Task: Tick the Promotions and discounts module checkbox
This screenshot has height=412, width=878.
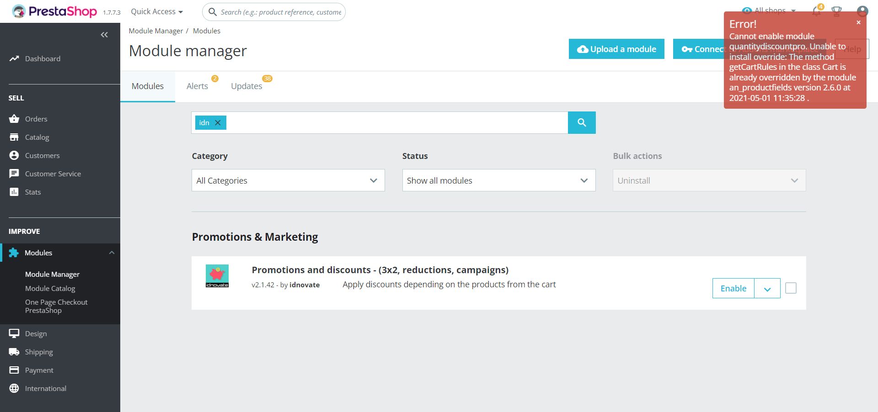Action: (x=791, y=288)
